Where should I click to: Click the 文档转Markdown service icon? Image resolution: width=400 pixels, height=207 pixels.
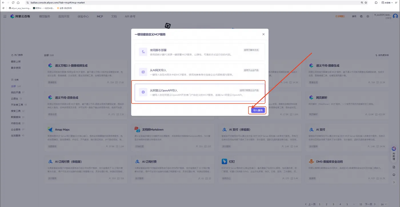(x=137, y=129)
